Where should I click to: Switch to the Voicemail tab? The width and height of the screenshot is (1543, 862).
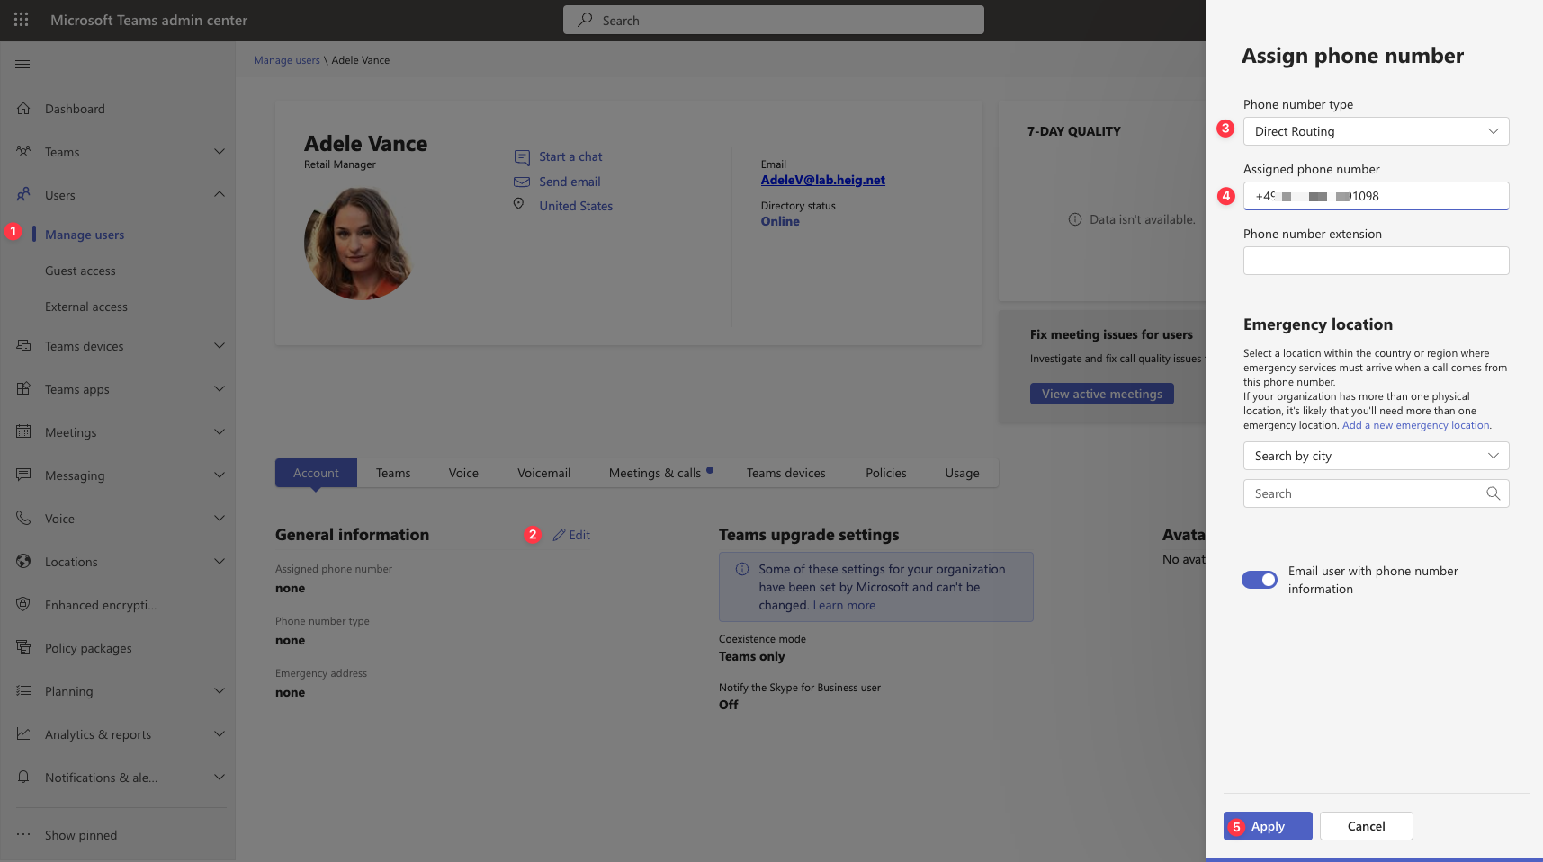(543, 473)
